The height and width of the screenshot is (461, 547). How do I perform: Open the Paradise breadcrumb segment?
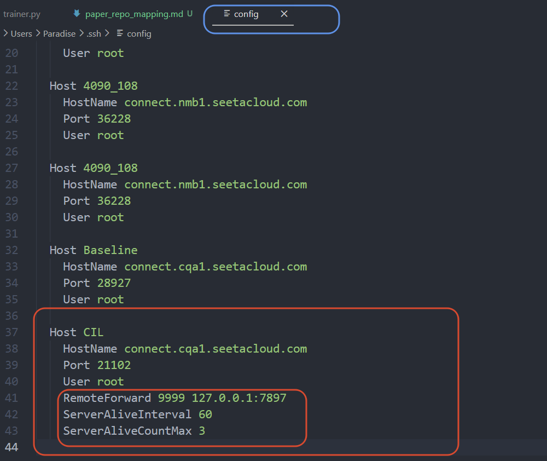coord(59,33)
